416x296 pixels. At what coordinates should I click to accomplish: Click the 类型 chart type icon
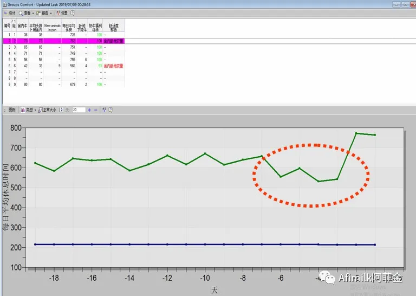point(23,110)
